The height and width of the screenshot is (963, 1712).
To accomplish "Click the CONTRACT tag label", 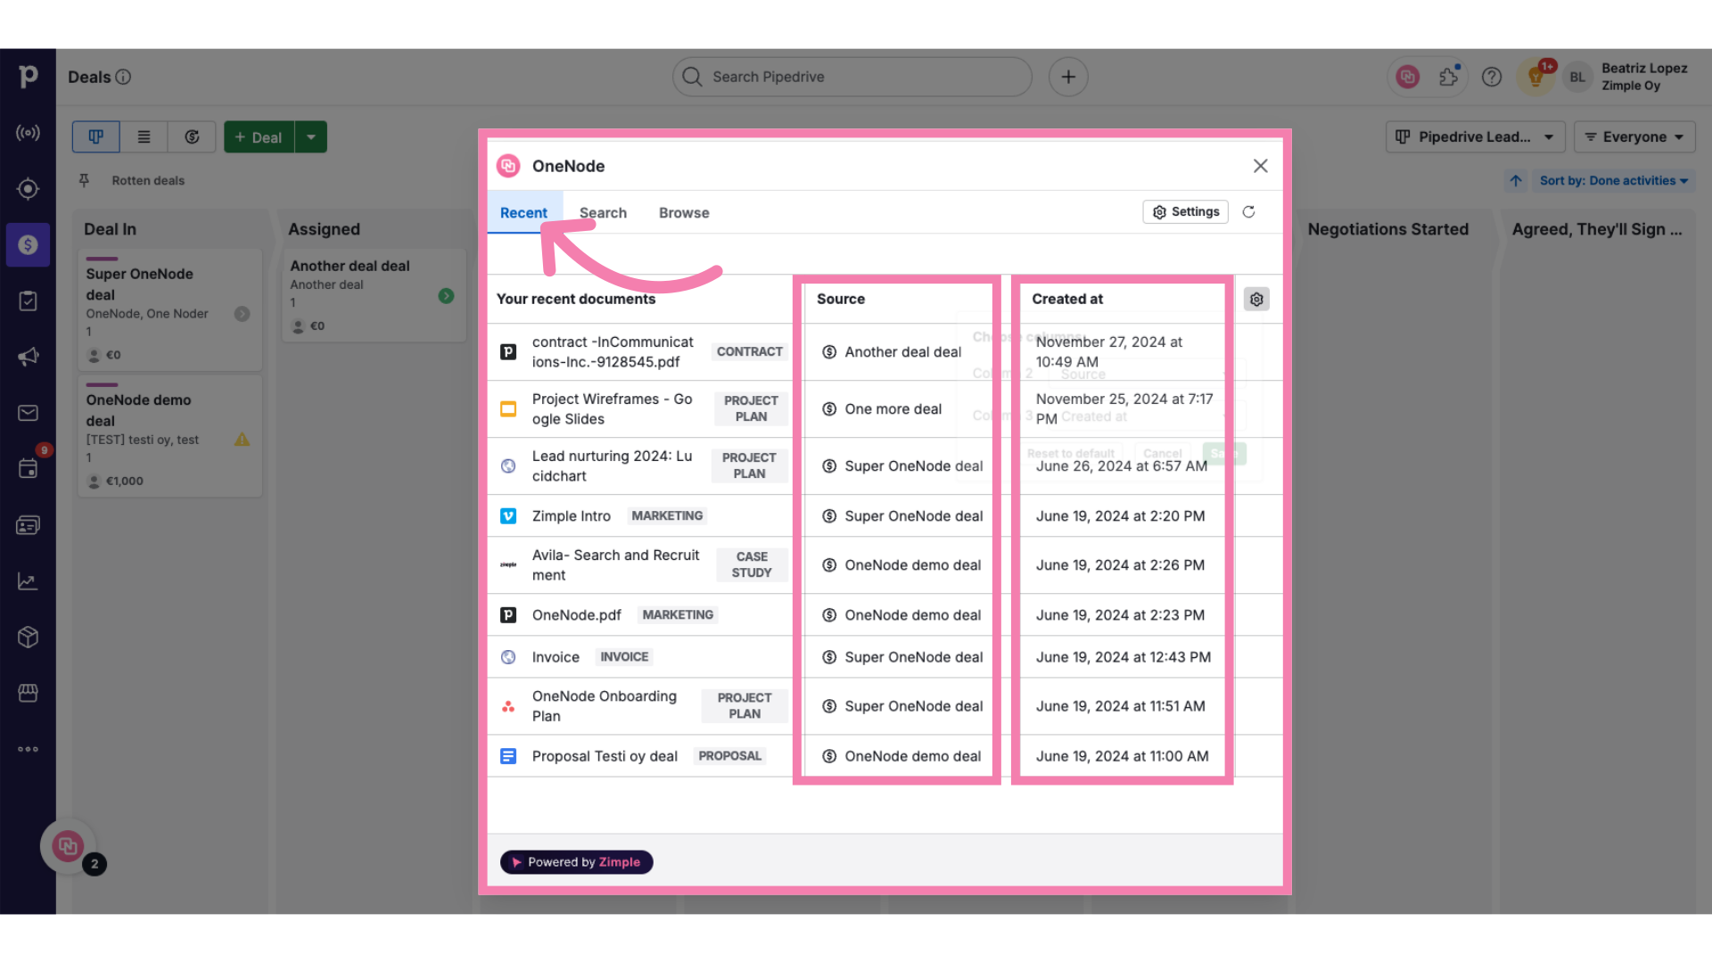I will 749,352.
